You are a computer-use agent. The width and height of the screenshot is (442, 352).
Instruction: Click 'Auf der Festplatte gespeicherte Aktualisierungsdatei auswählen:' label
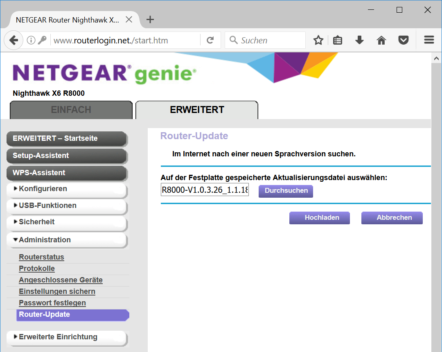[x=274, y=178]
